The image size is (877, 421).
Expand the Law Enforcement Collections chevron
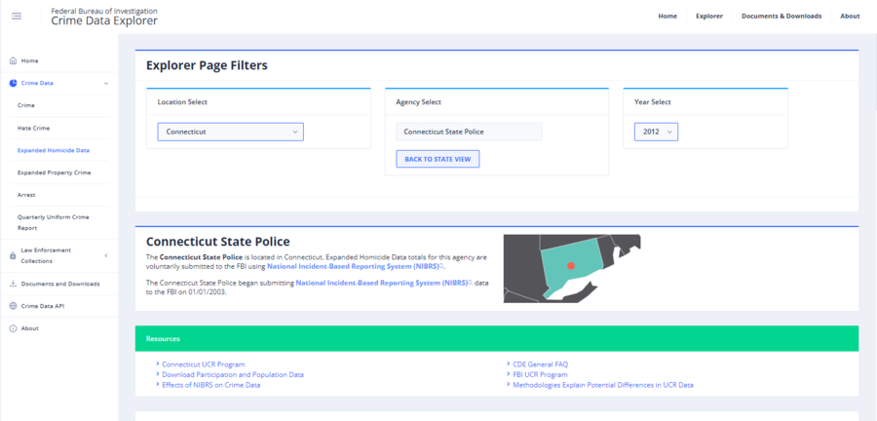click(106, 255)
